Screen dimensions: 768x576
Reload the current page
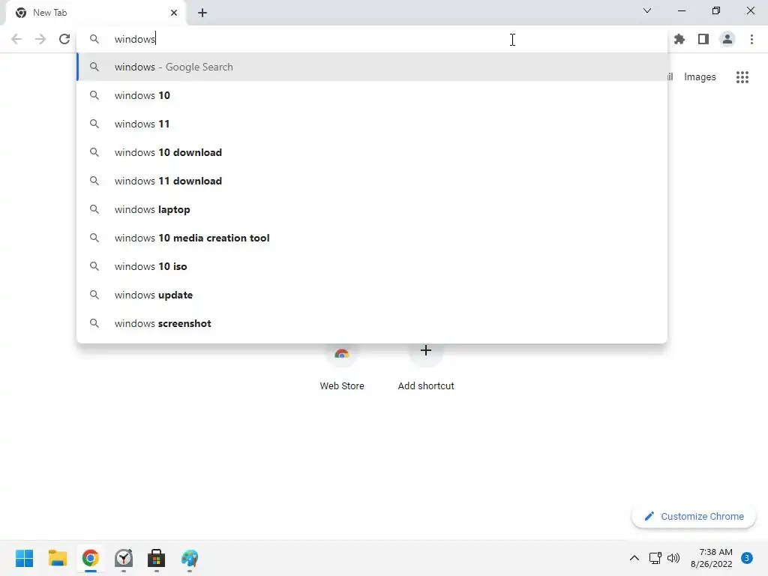tap(64, 39)
